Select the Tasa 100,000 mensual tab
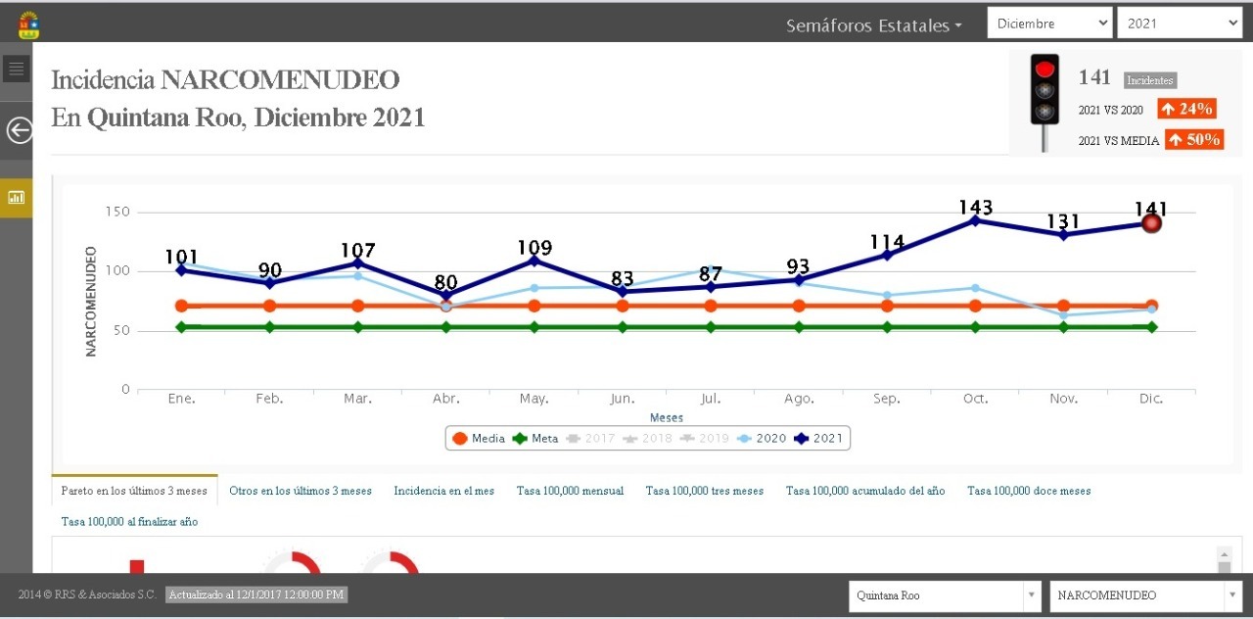Viewport: 1253px width, 619px height. [x=570, y=491]
